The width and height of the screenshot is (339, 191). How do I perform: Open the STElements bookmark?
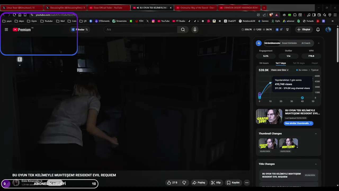102,21
